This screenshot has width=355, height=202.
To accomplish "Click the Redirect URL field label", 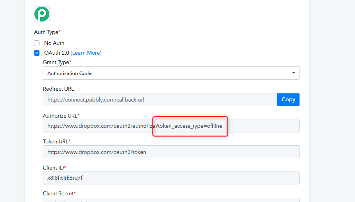I will [x=58, y=89].
